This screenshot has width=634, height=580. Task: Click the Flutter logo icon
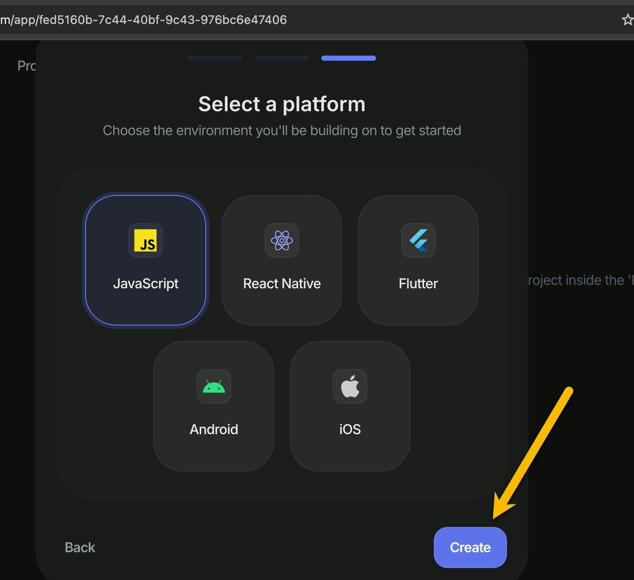418,240
